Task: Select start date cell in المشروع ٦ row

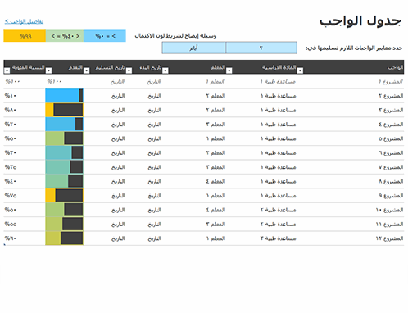Action: [155, 152]
